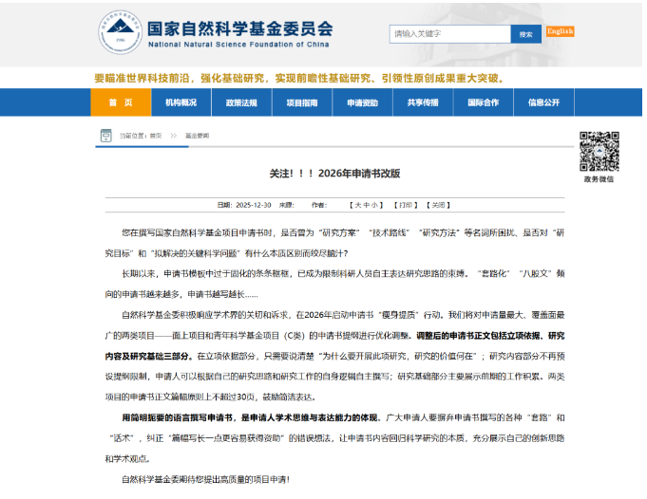Open the 申请资助 navigation menu
Screen dimensions: 647x499
pyautogui.click(x=362, y=102)
